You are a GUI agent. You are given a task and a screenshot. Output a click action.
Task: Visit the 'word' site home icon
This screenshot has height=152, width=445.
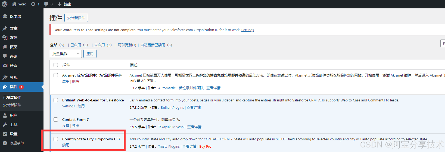pos(14,4)
